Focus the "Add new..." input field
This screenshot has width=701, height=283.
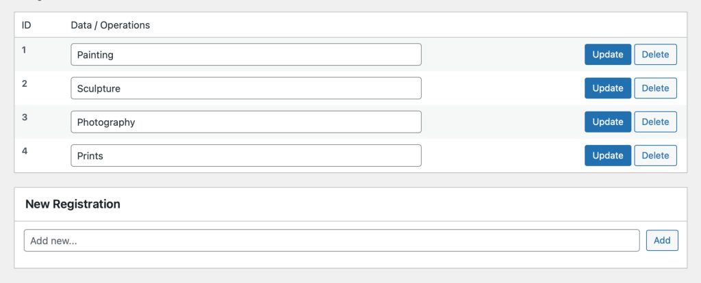pos(331,240)
